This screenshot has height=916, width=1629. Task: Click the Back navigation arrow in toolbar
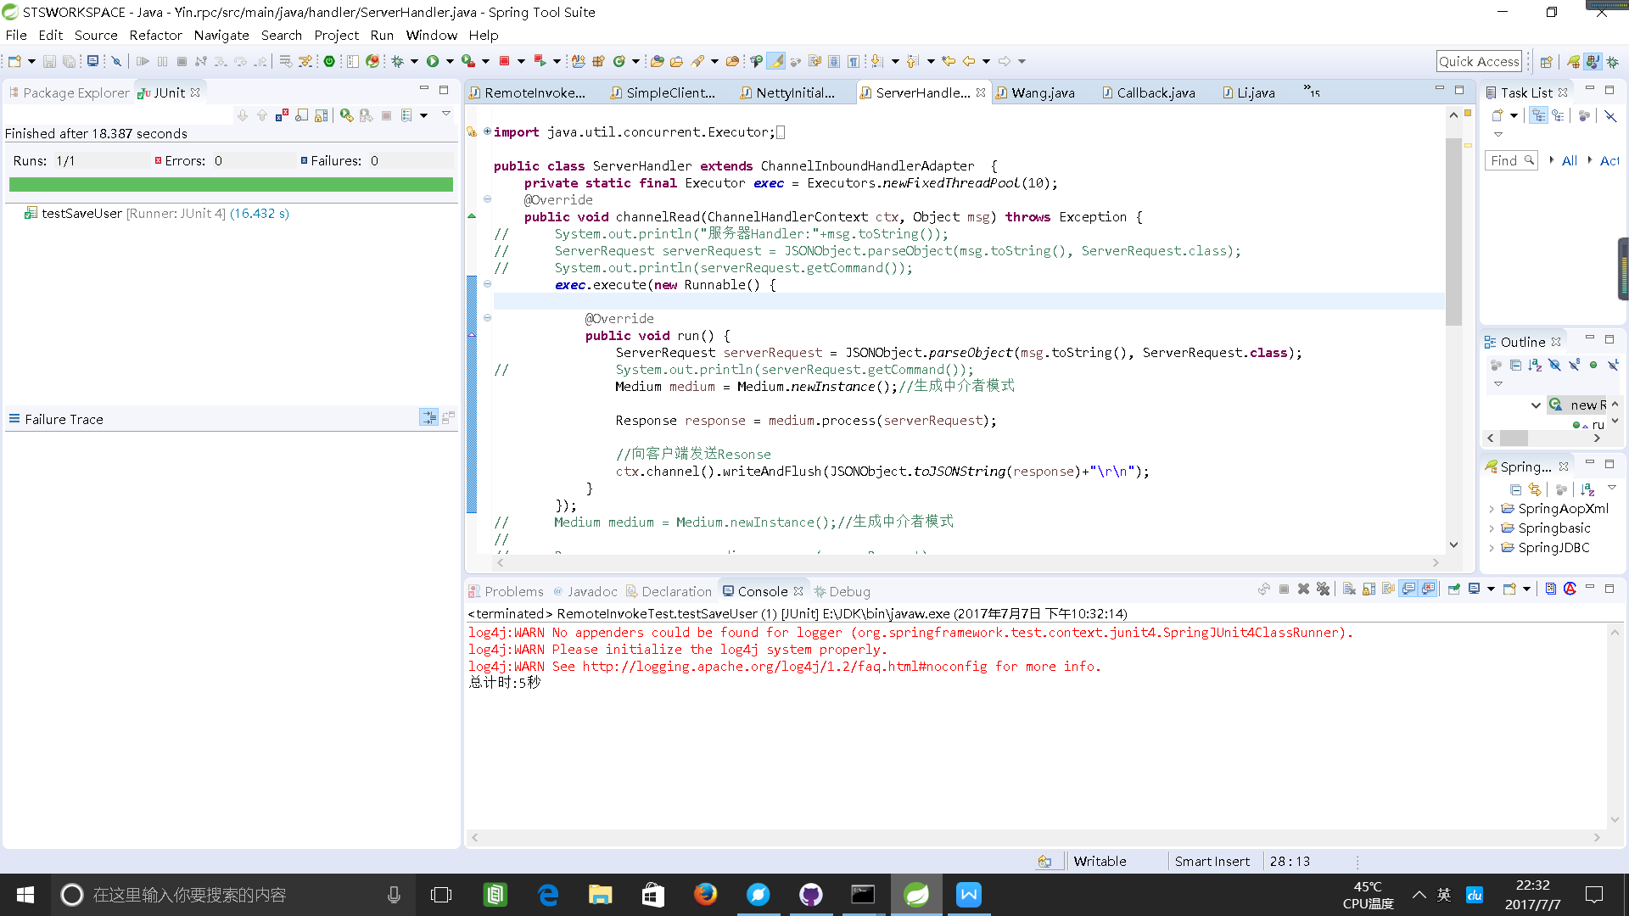coord(968,61)
